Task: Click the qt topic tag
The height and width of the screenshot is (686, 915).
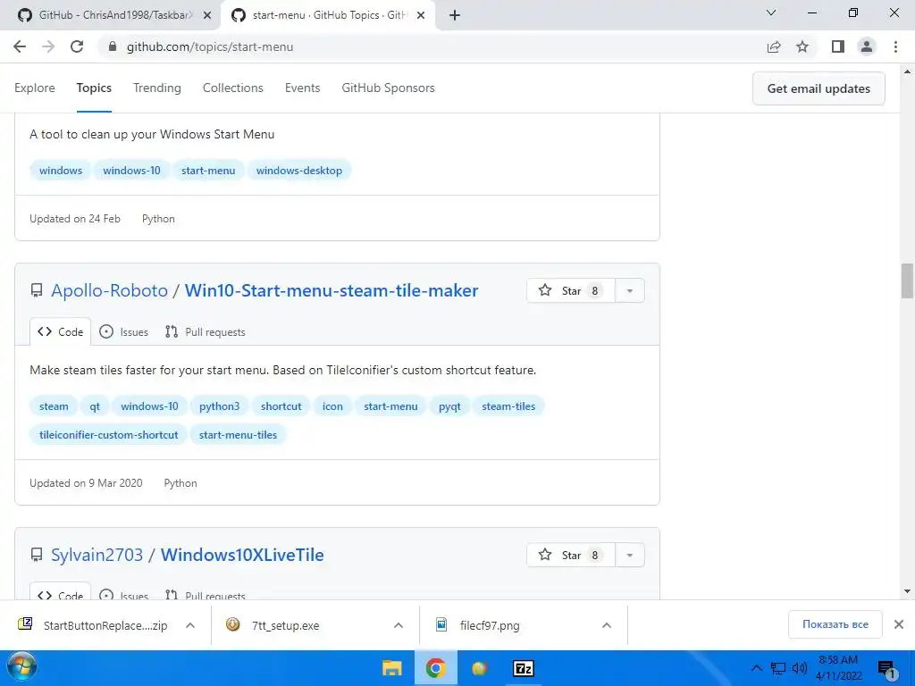Action: [x=95, y=406]
